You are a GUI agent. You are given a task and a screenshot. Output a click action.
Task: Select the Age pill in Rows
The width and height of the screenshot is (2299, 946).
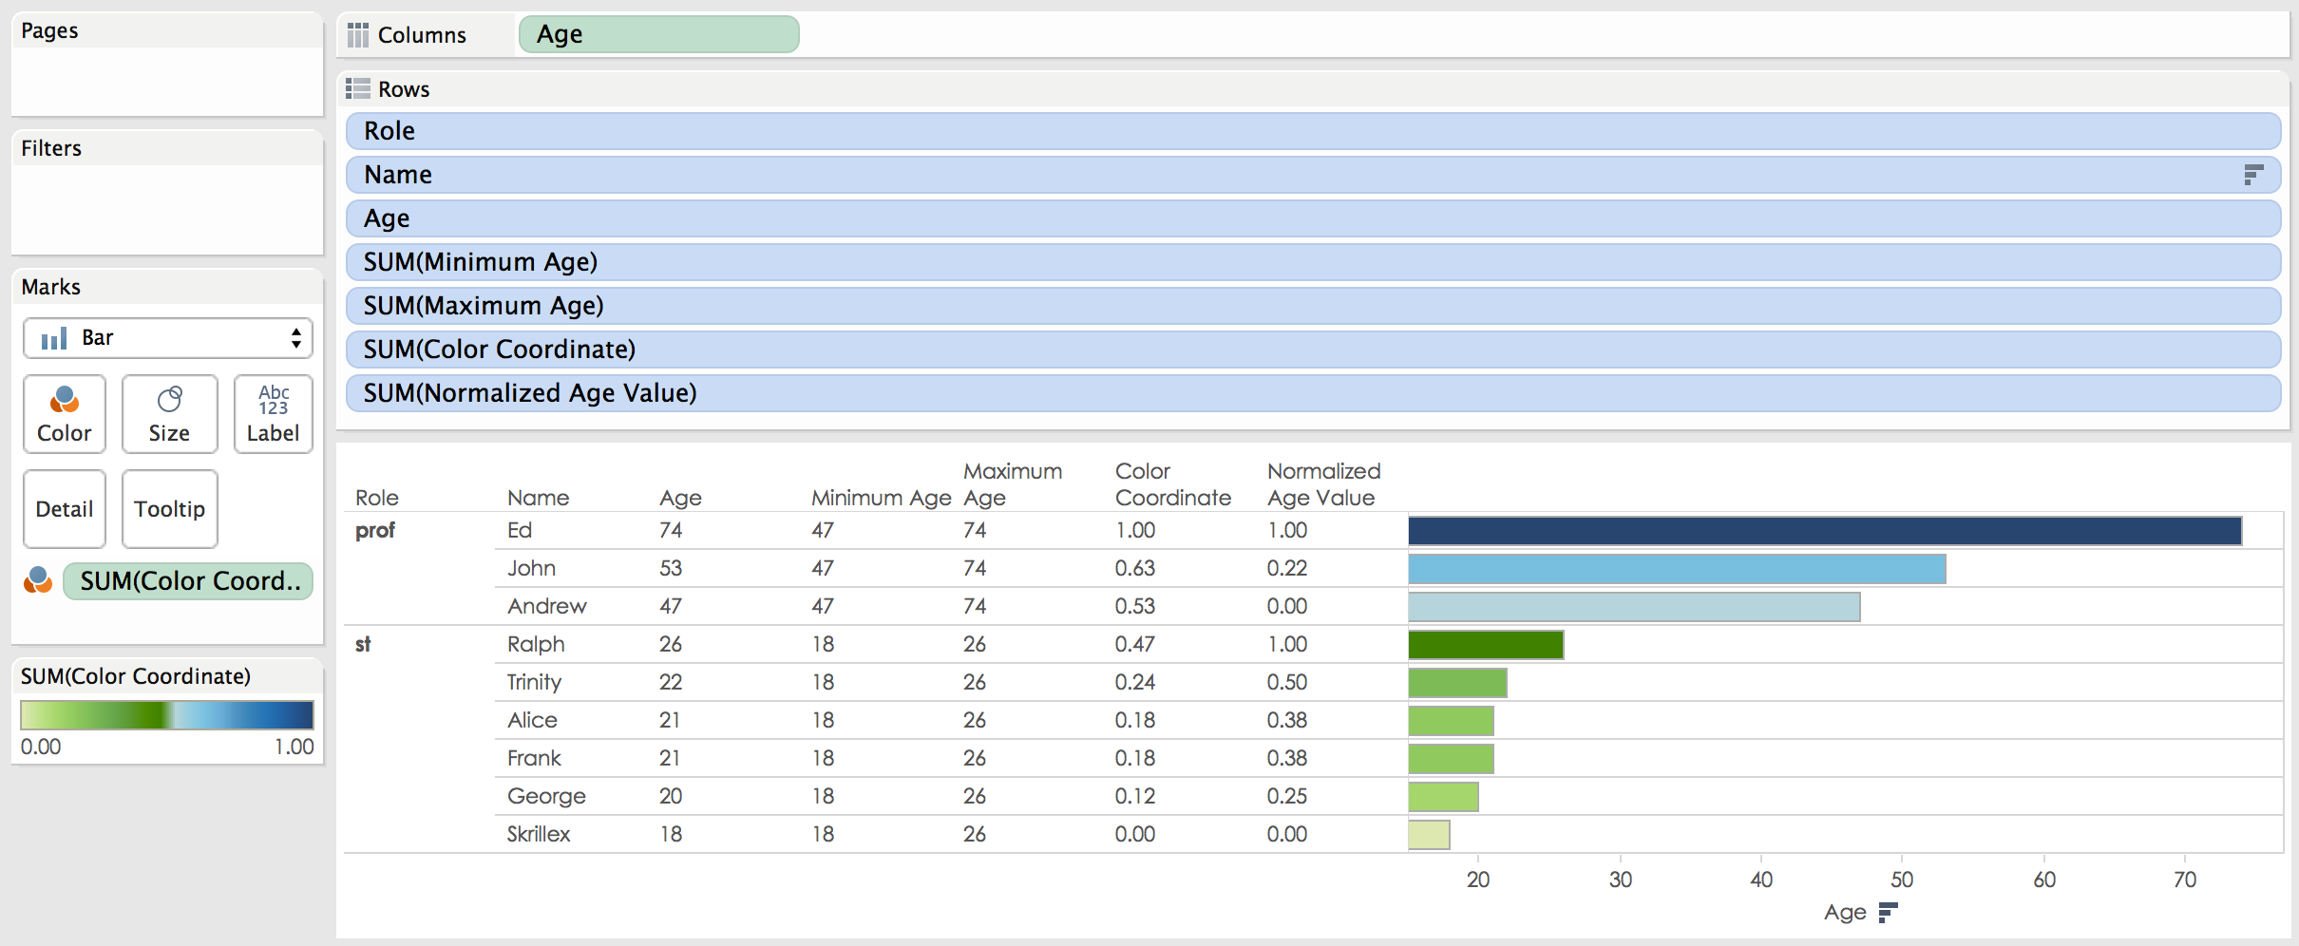(x=1314, y=218)
